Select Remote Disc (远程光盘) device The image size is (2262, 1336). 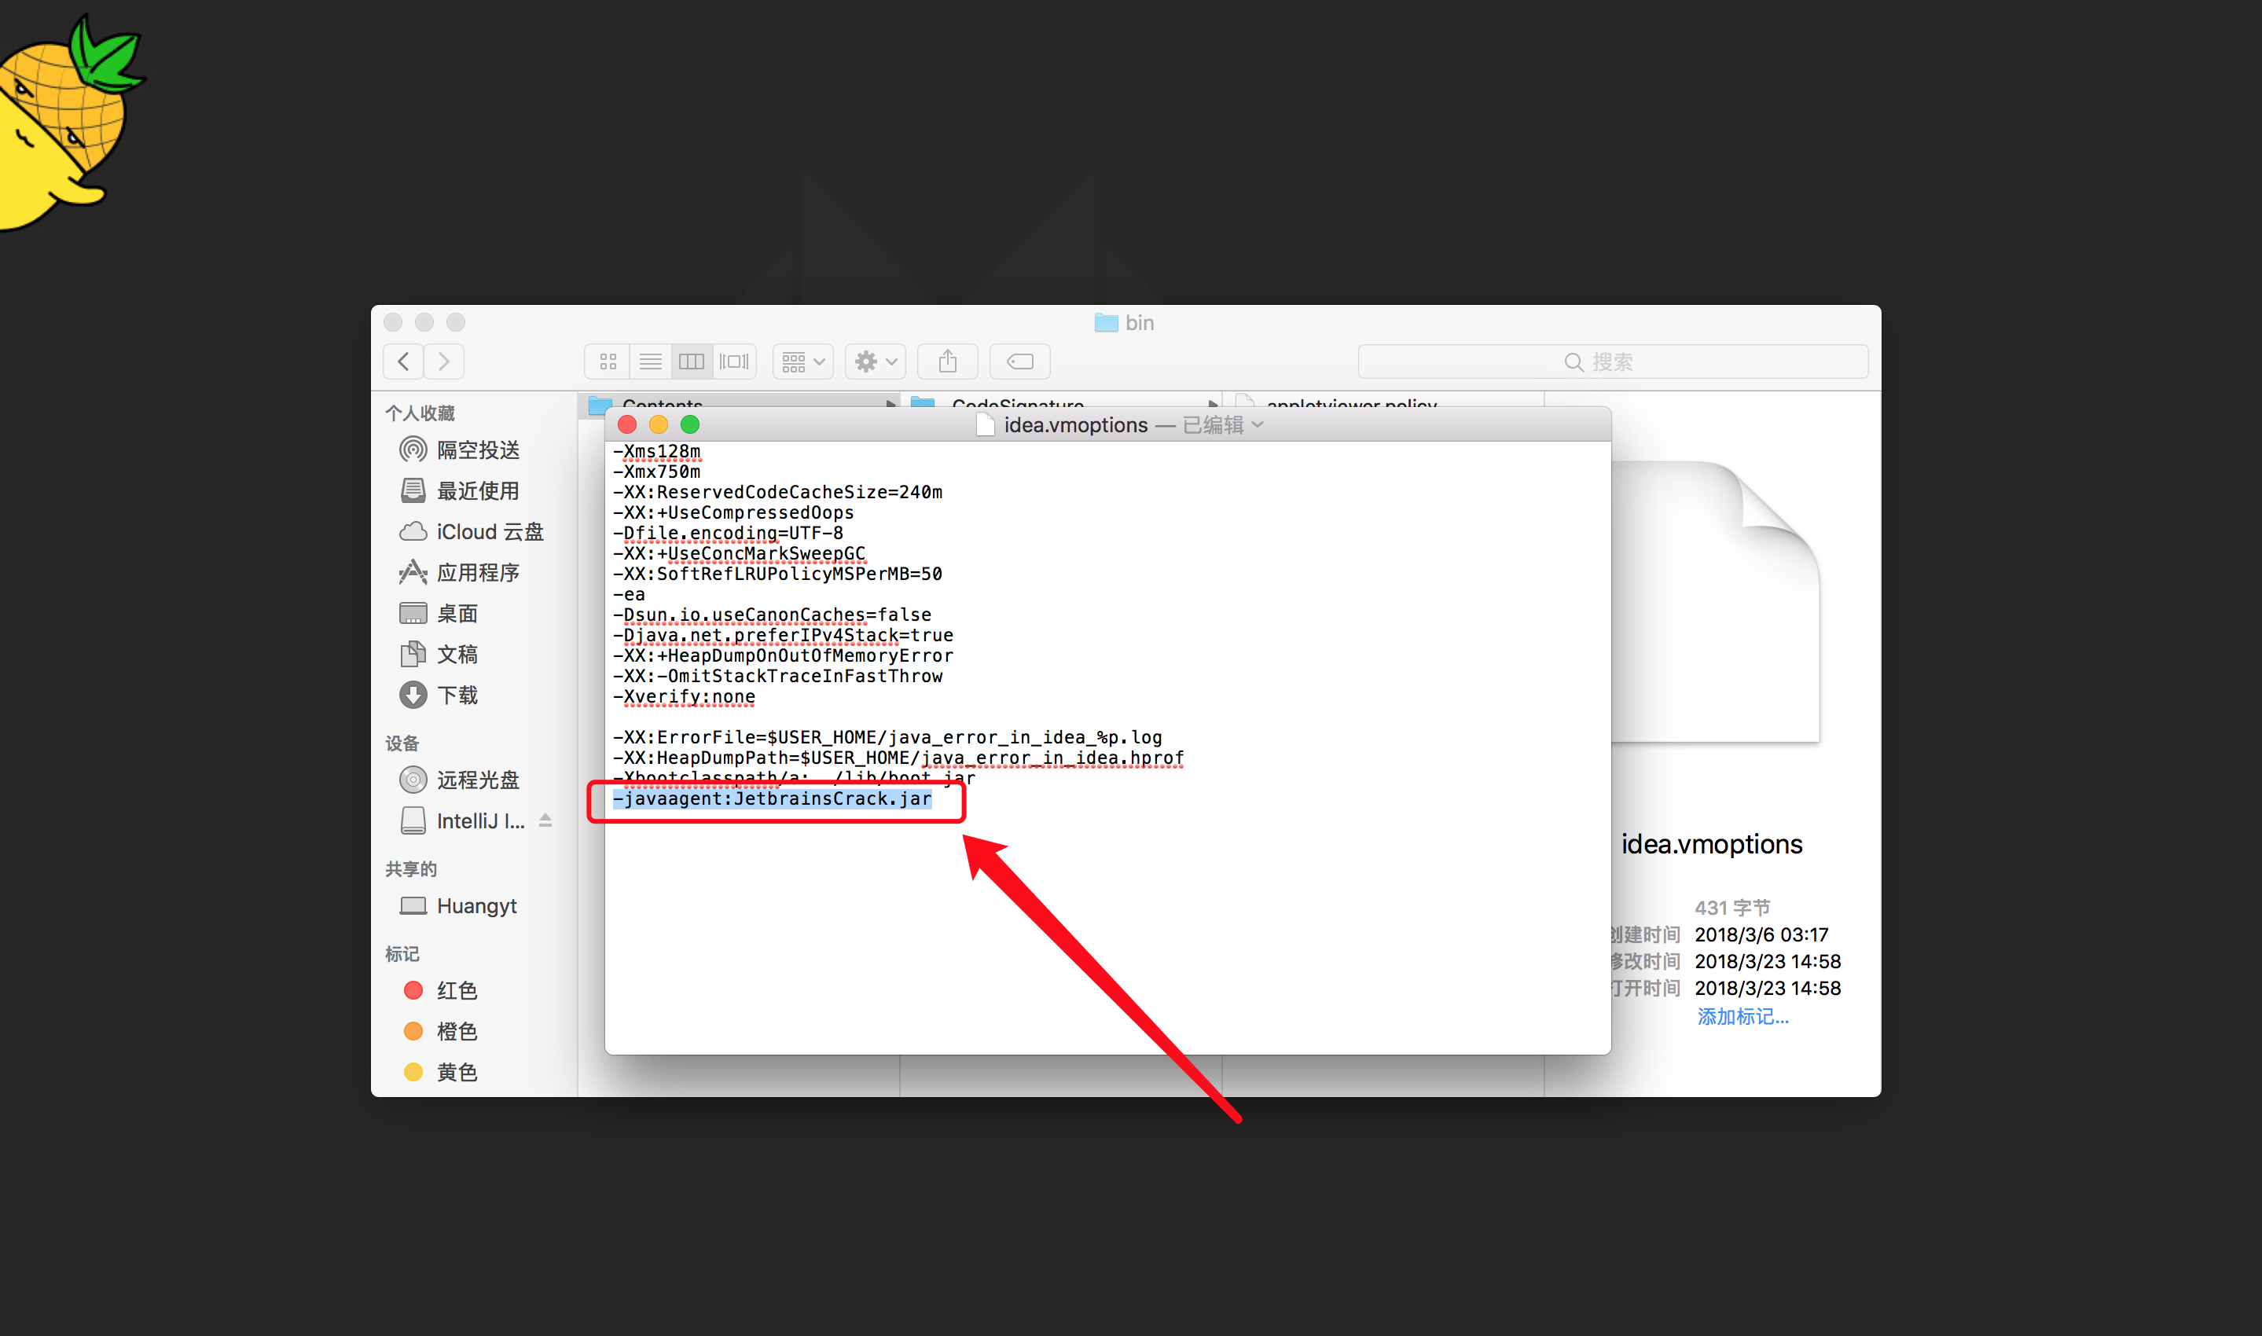coord(476,780)
